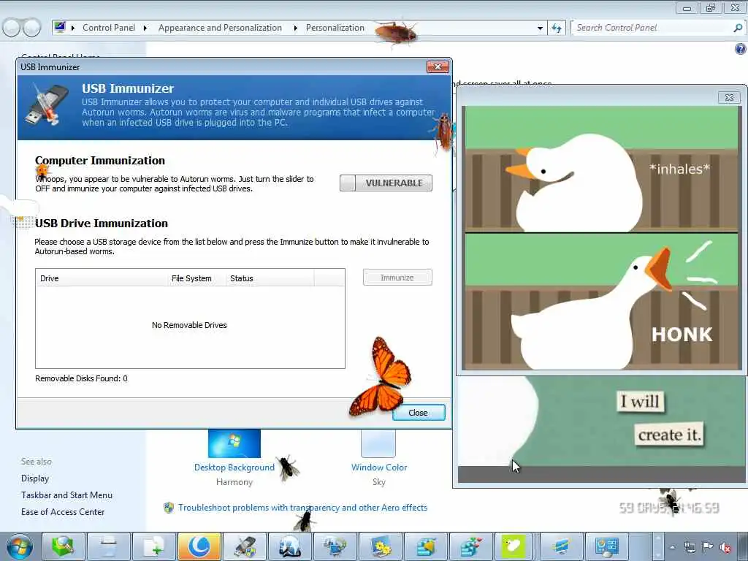
Task: Open the address bar history dropdown
Action: 540,28
